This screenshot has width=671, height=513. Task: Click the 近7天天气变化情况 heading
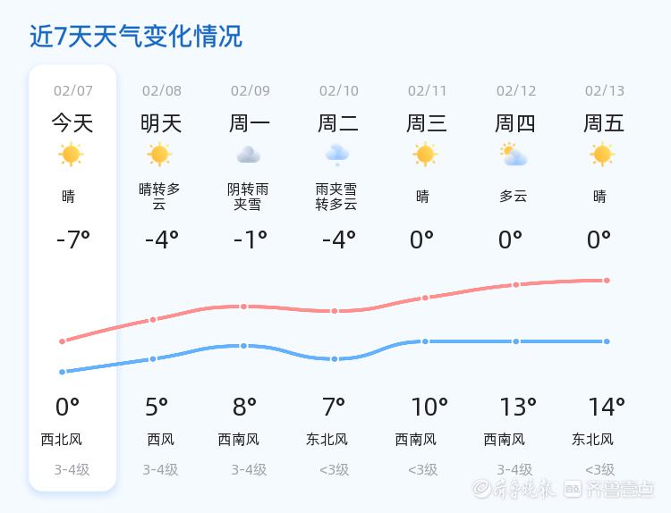pos(136,37)
